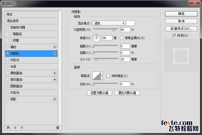Click the 阻塞 percent value field

pos(125,53)
